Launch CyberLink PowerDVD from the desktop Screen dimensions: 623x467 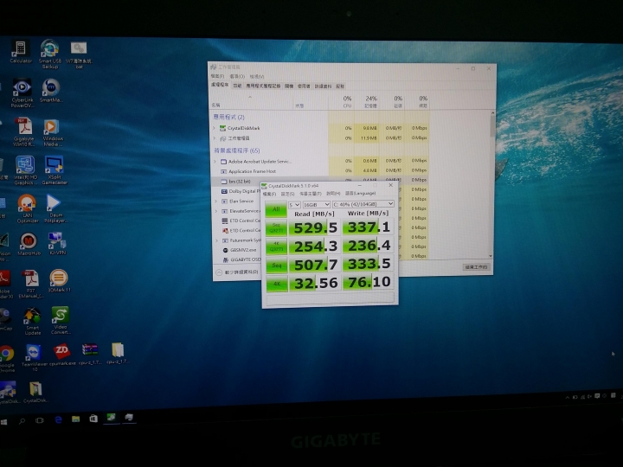pyautogui.click(x=22, y=93)
